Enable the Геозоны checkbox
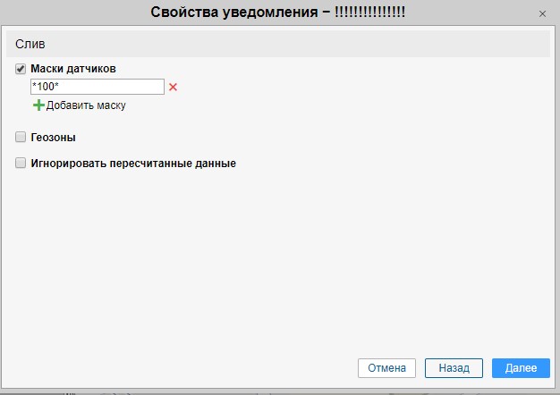Screen dimensions: 560x395 [x=21, y=138]
